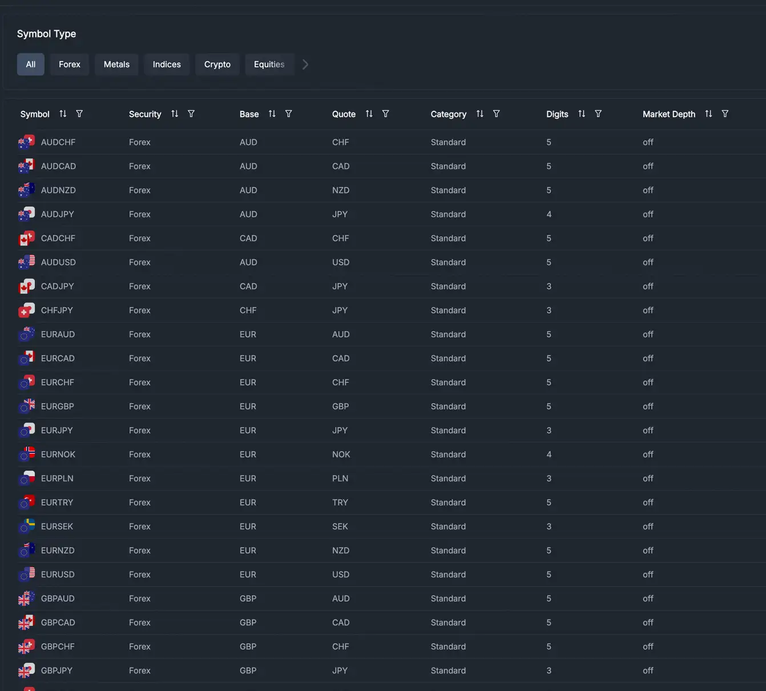Click the Market Depth sort arrows
This screenshot has width=766, height=691.
[708, 114]
